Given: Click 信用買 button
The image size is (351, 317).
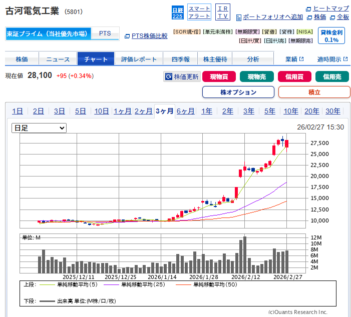Looking at the screenshot, I should (x=294, y=76).
